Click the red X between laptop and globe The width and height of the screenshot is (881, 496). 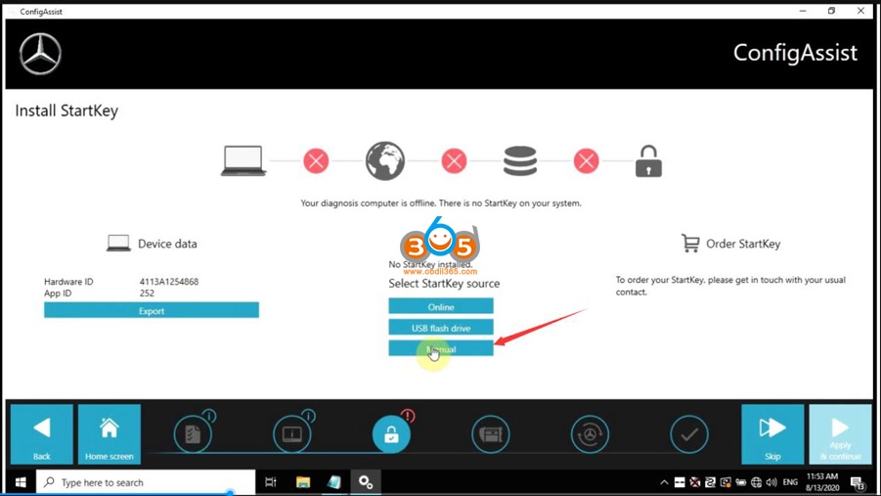click(x=317, y=161)
